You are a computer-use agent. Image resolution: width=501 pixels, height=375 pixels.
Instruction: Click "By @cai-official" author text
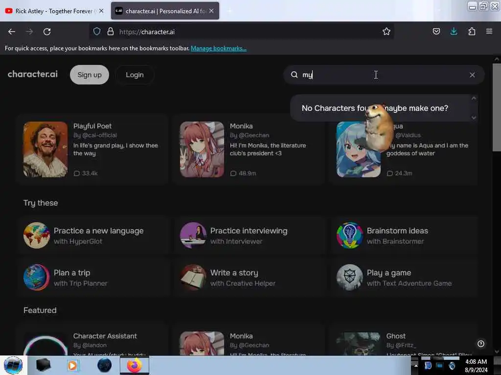[x=95, y=135]
